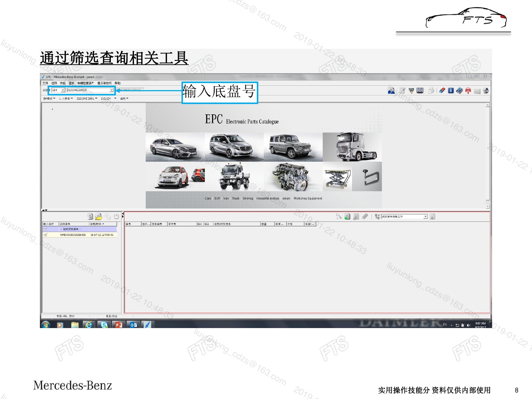
Task: Open the 功能 menu
Action: point(63,83)
